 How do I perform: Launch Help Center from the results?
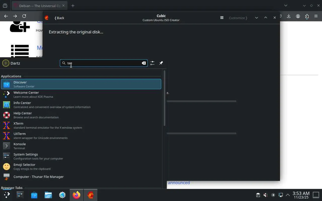[81, 115]
